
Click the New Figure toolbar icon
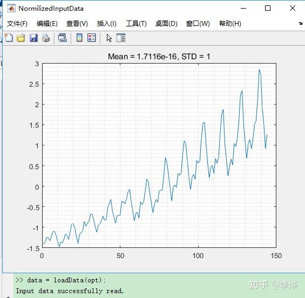(9, 38)
